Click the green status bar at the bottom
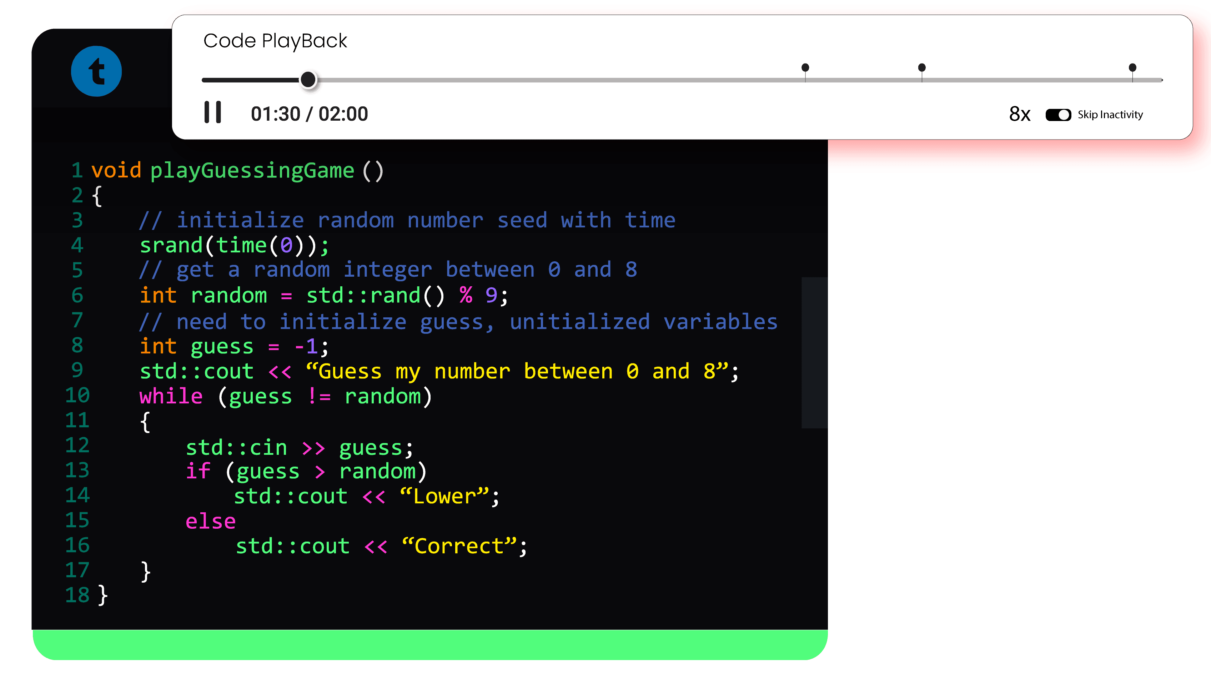This screenshot has height=689, width=1211. [x=430, y=644]
